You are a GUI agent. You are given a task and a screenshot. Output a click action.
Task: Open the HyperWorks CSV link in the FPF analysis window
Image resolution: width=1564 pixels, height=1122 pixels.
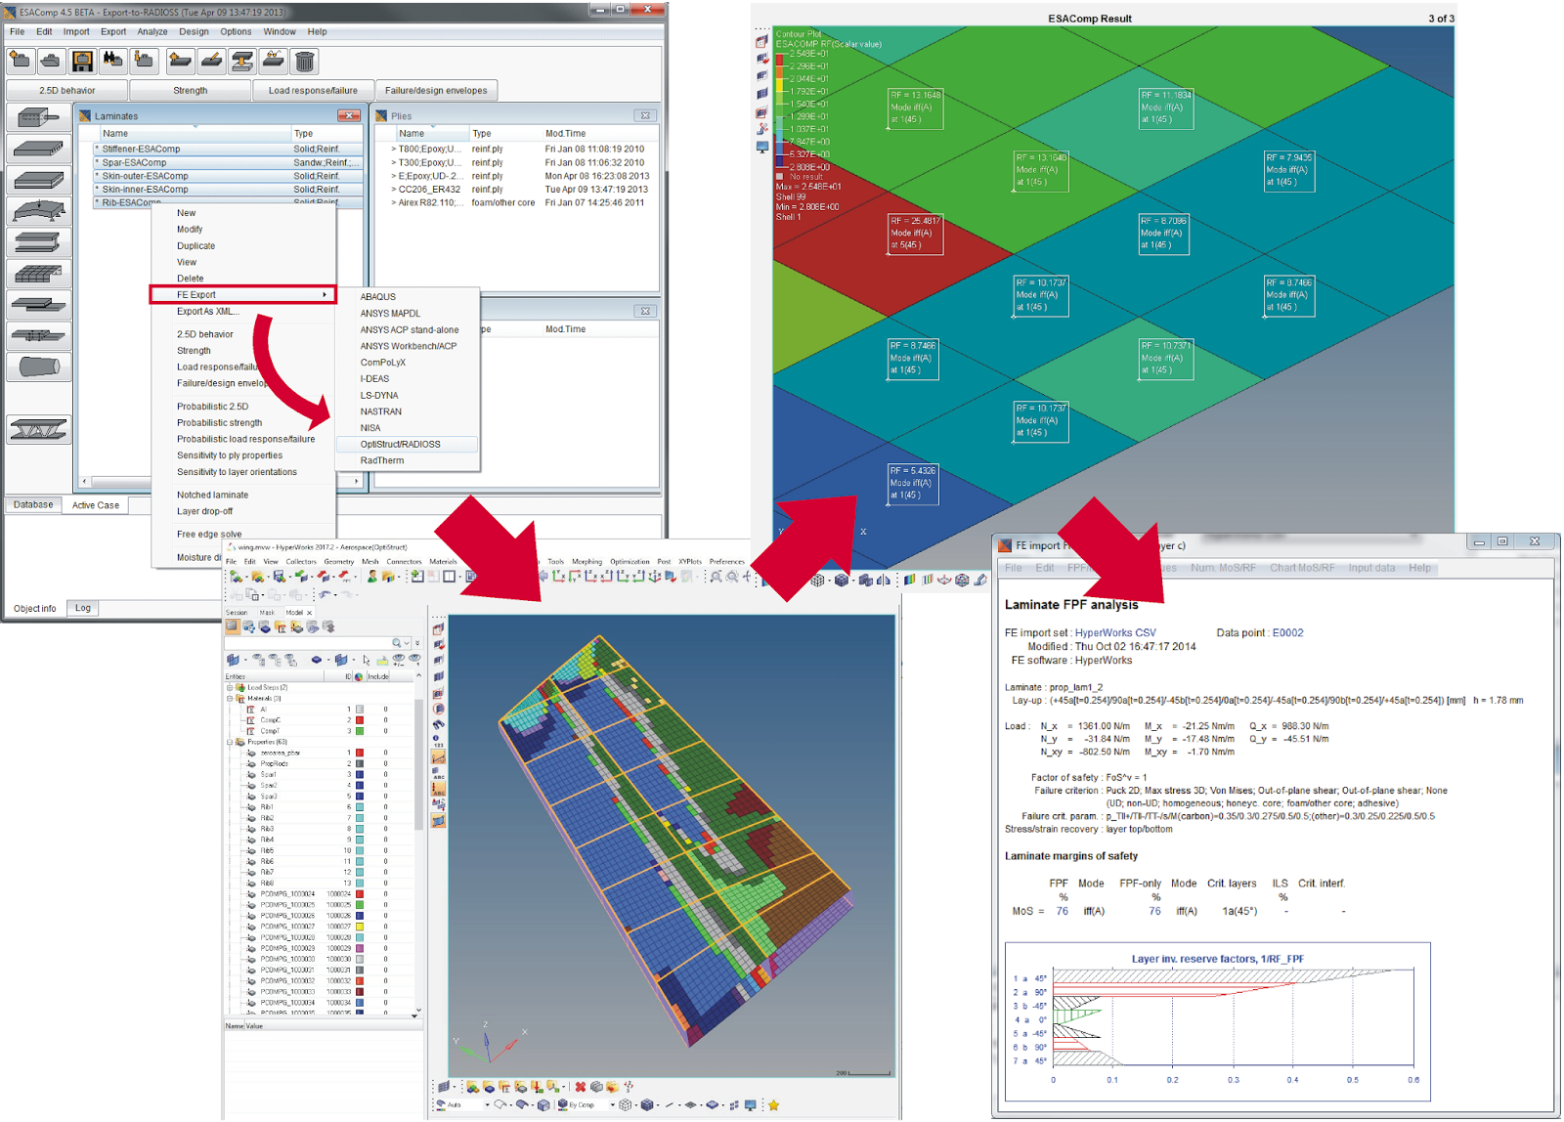[1115, 631]
